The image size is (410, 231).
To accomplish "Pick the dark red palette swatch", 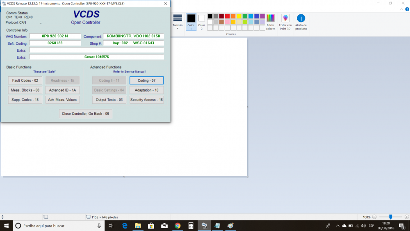I will [221, 16].
